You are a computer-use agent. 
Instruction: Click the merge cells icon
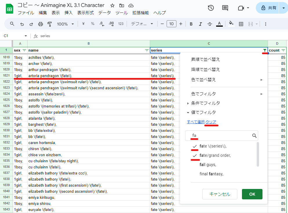click(x=251, y=24)
